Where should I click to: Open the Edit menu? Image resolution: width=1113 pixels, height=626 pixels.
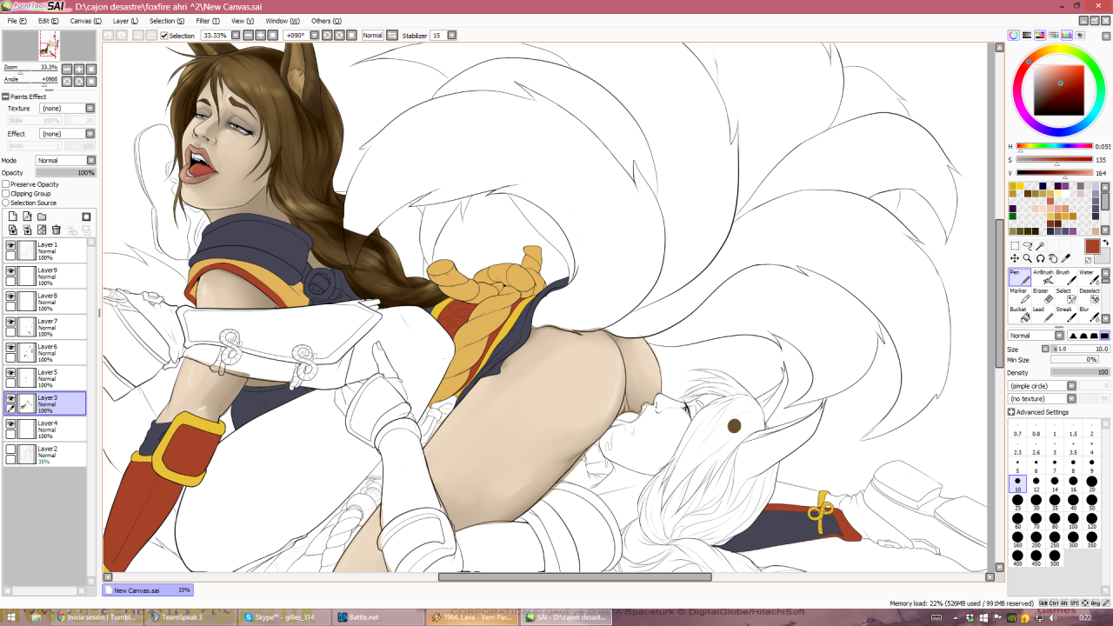coord(49,21)
